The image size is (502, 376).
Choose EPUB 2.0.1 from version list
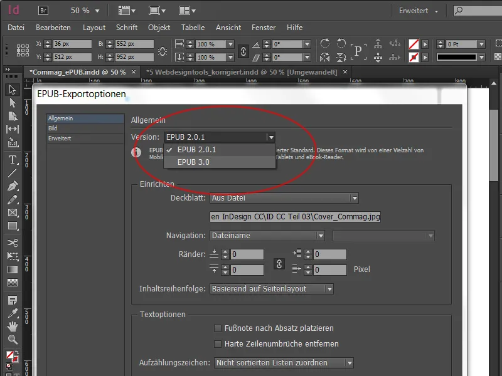(x=220, y=150)
